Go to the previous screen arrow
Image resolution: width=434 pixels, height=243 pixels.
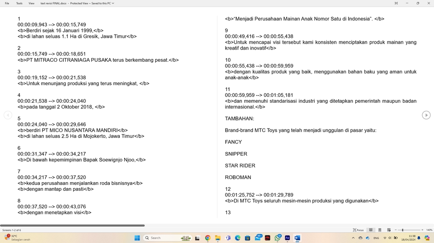8,115
